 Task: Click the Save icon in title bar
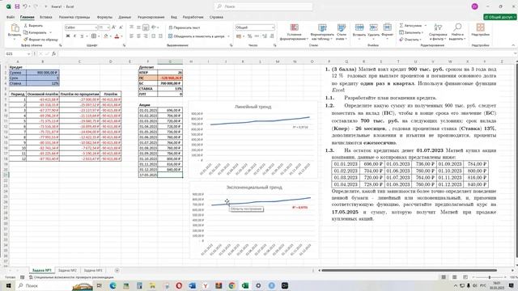click(17, 6)
